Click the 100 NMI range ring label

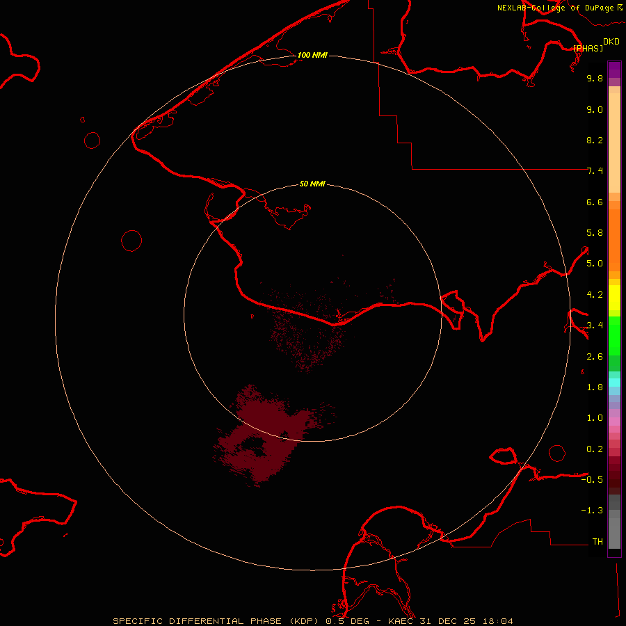click(x=312, y=55)
